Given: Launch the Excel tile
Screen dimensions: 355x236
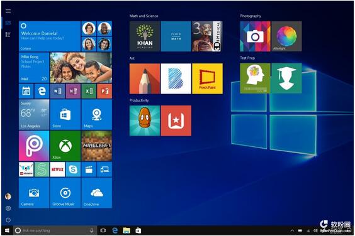Looking at the screenshot, I should 89,91.
